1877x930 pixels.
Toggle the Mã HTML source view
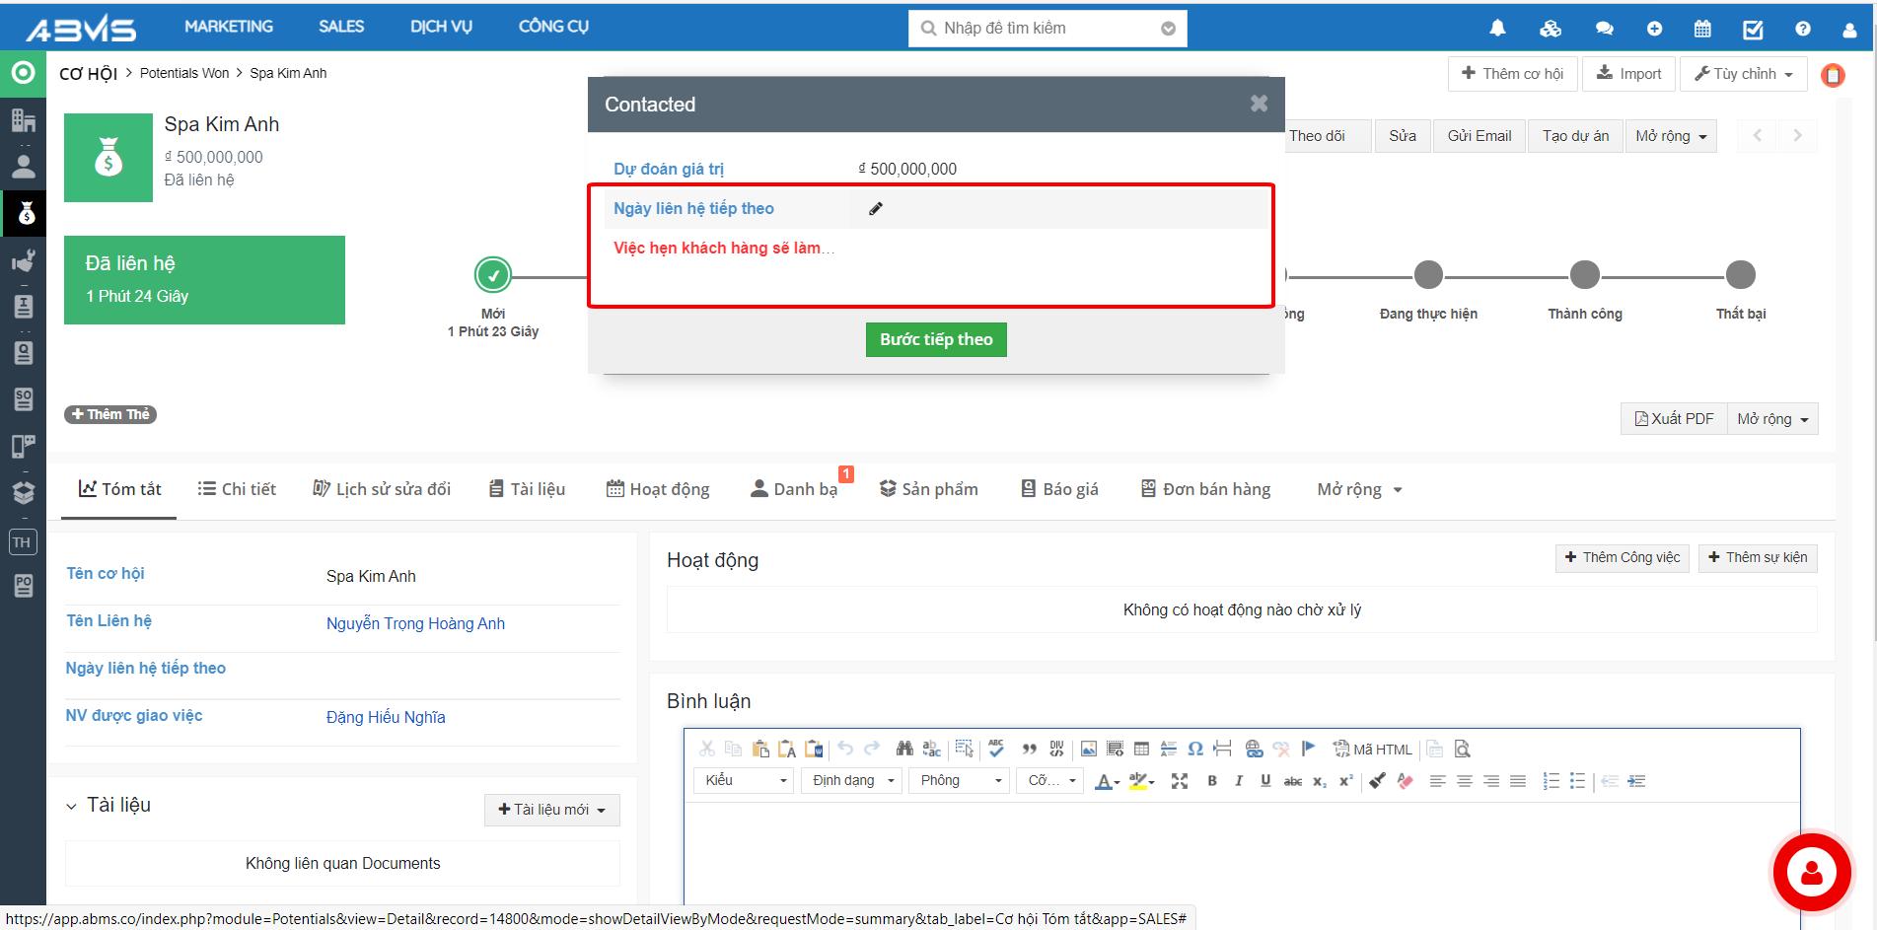tap(1372, 750)
